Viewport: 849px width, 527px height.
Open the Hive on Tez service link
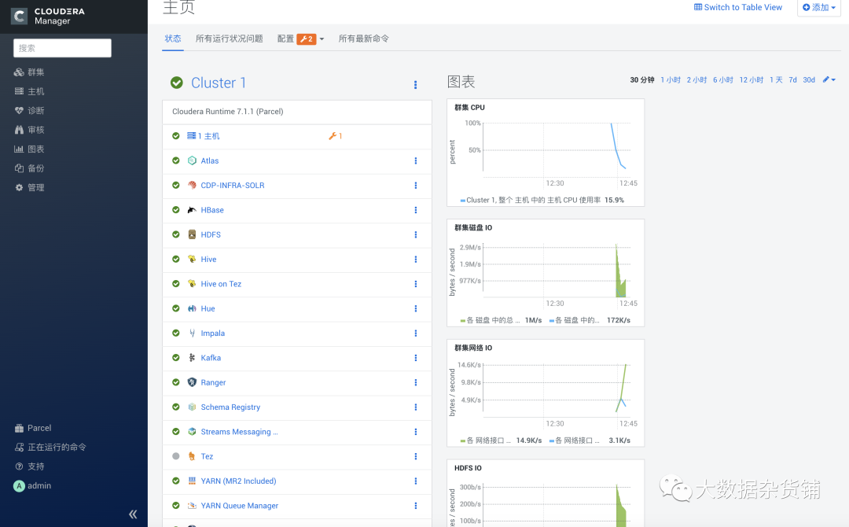click(221, 284)
